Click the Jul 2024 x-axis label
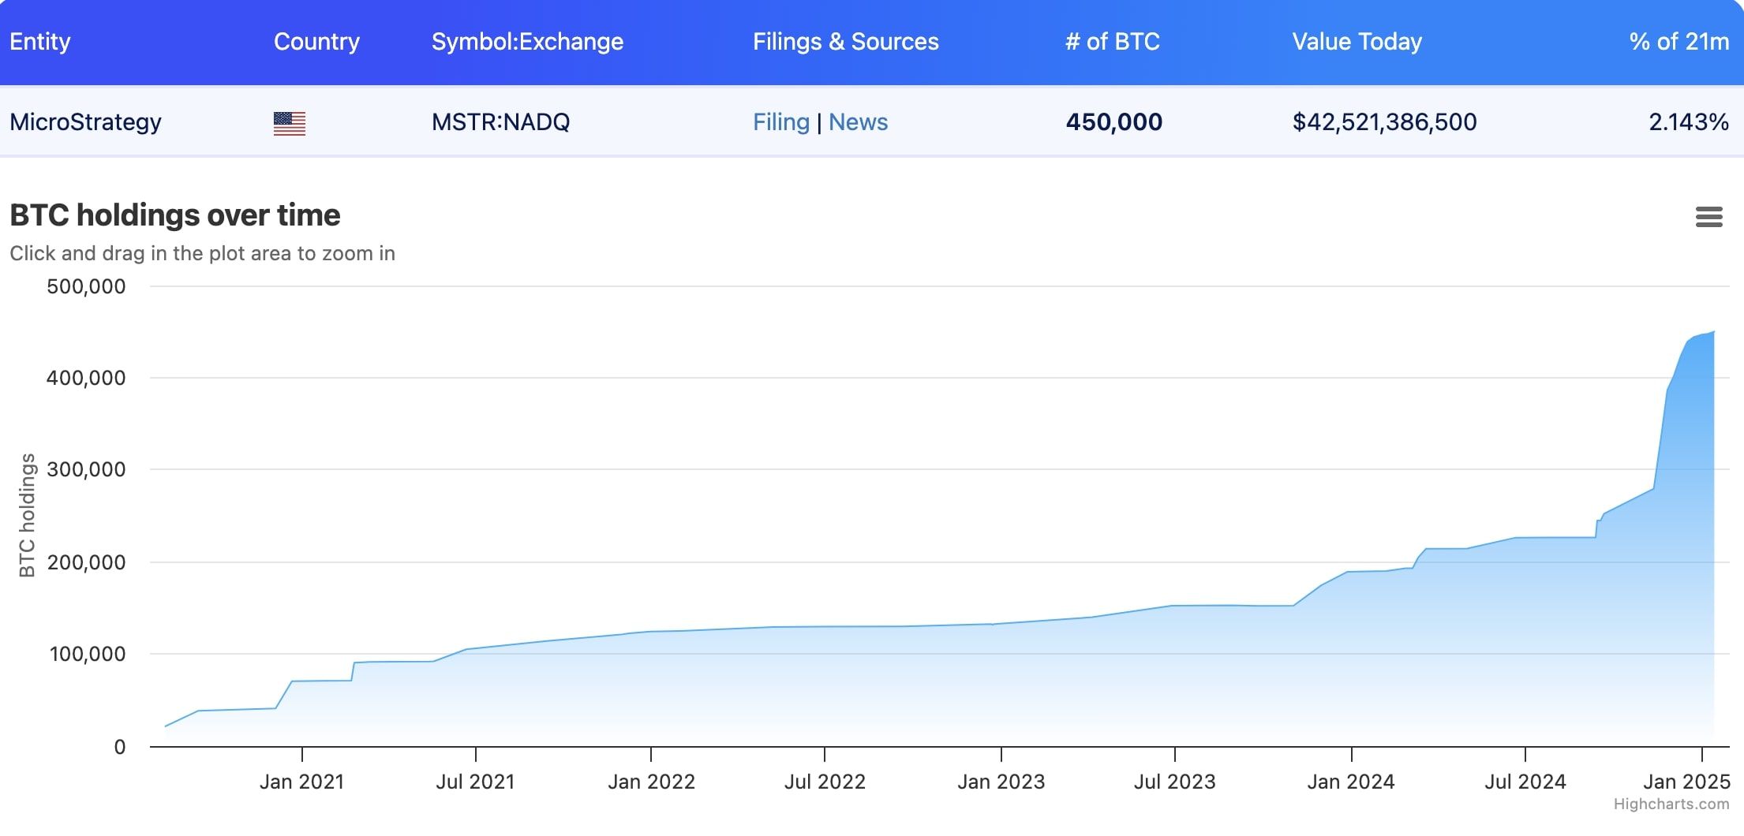This screenshot has width=1744, height=836. pos(1525,782)
